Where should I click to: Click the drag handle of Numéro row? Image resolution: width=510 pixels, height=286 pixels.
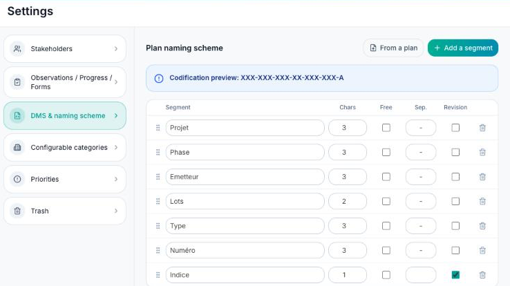coord(158,250)
